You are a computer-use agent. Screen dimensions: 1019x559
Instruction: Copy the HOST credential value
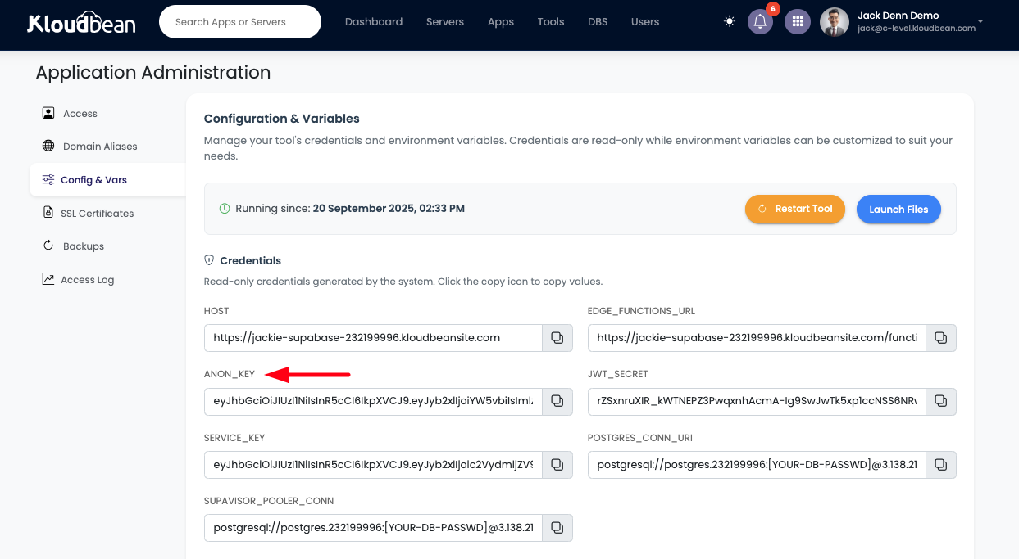(x=557, y=338)
